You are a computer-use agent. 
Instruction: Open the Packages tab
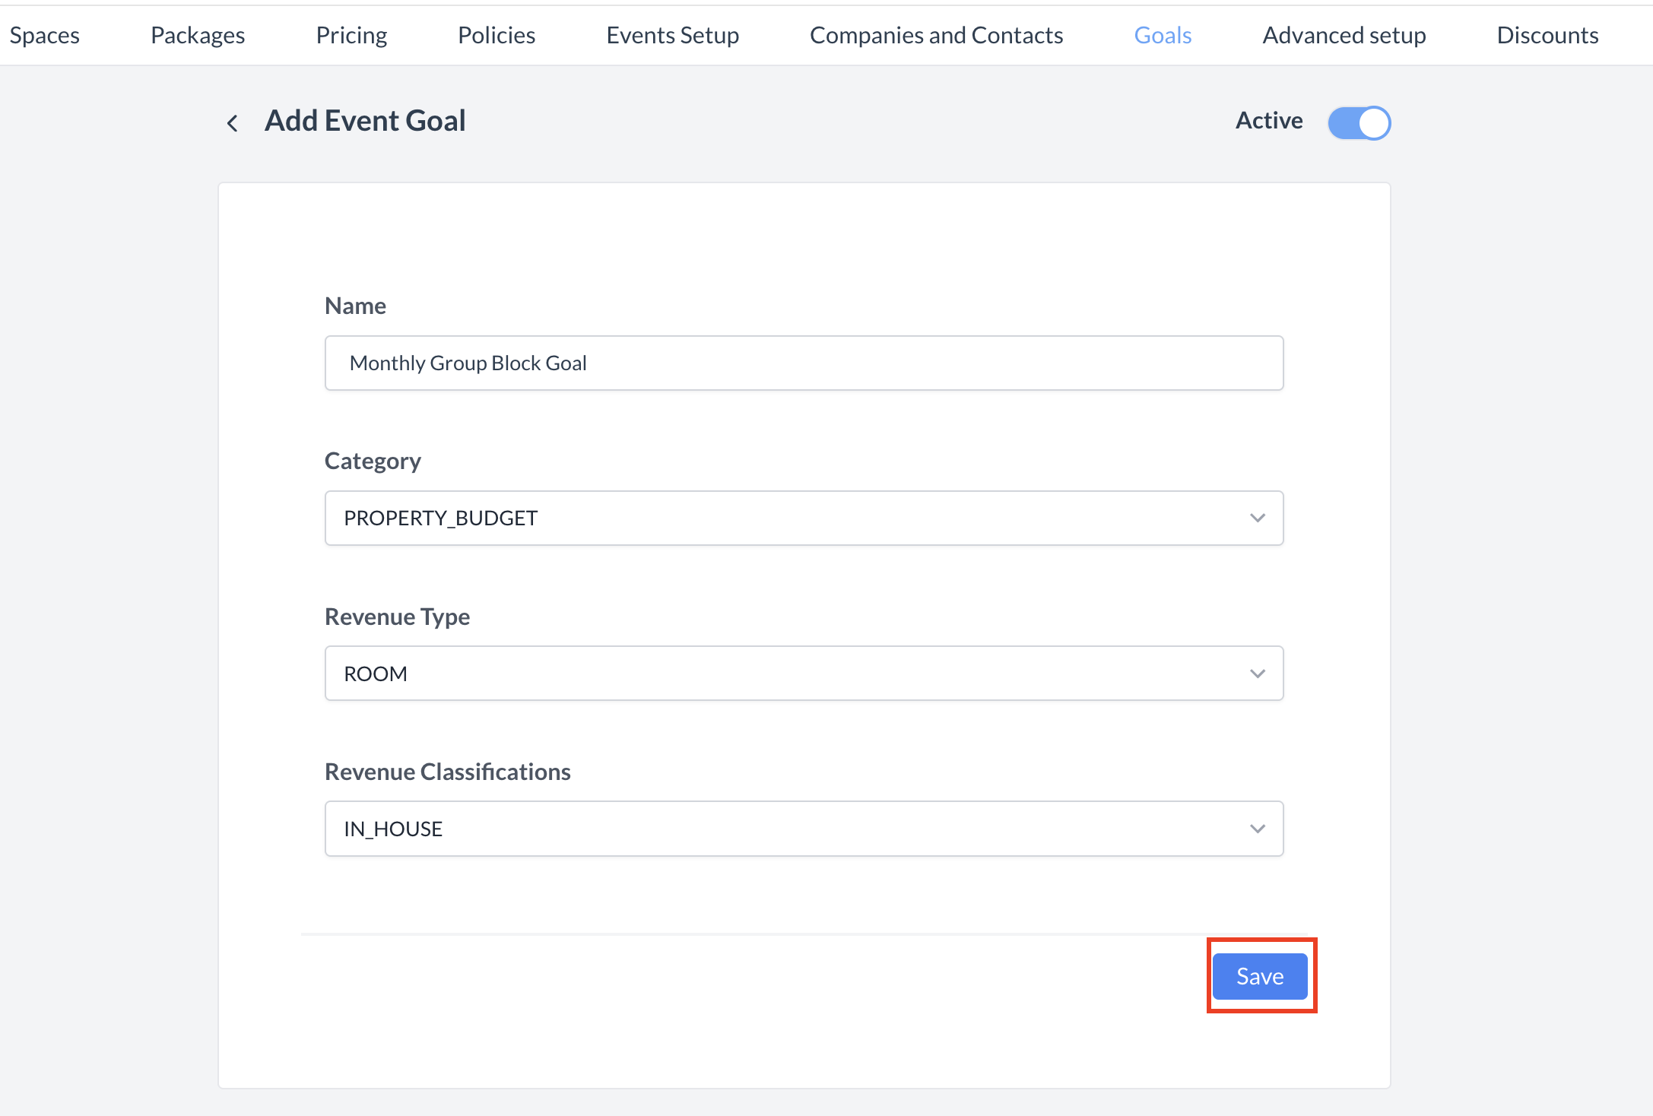pos(197,35)
